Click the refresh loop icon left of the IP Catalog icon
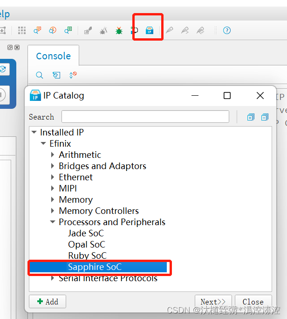 [134, 30]
